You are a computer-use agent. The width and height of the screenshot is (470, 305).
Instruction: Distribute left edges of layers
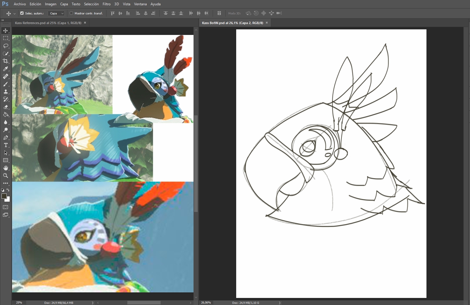click(x=191, y=13)
